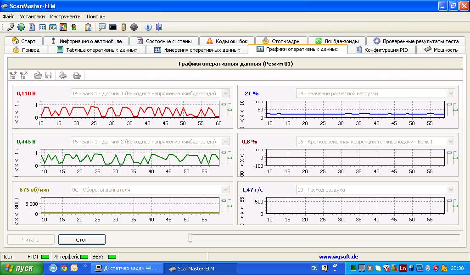Click the '675 об/мин' RPM reading

tap(34, 190)
